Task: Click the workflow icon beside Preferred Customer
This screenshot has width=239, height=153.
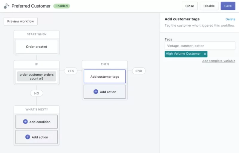Action: tap(6, 6)
